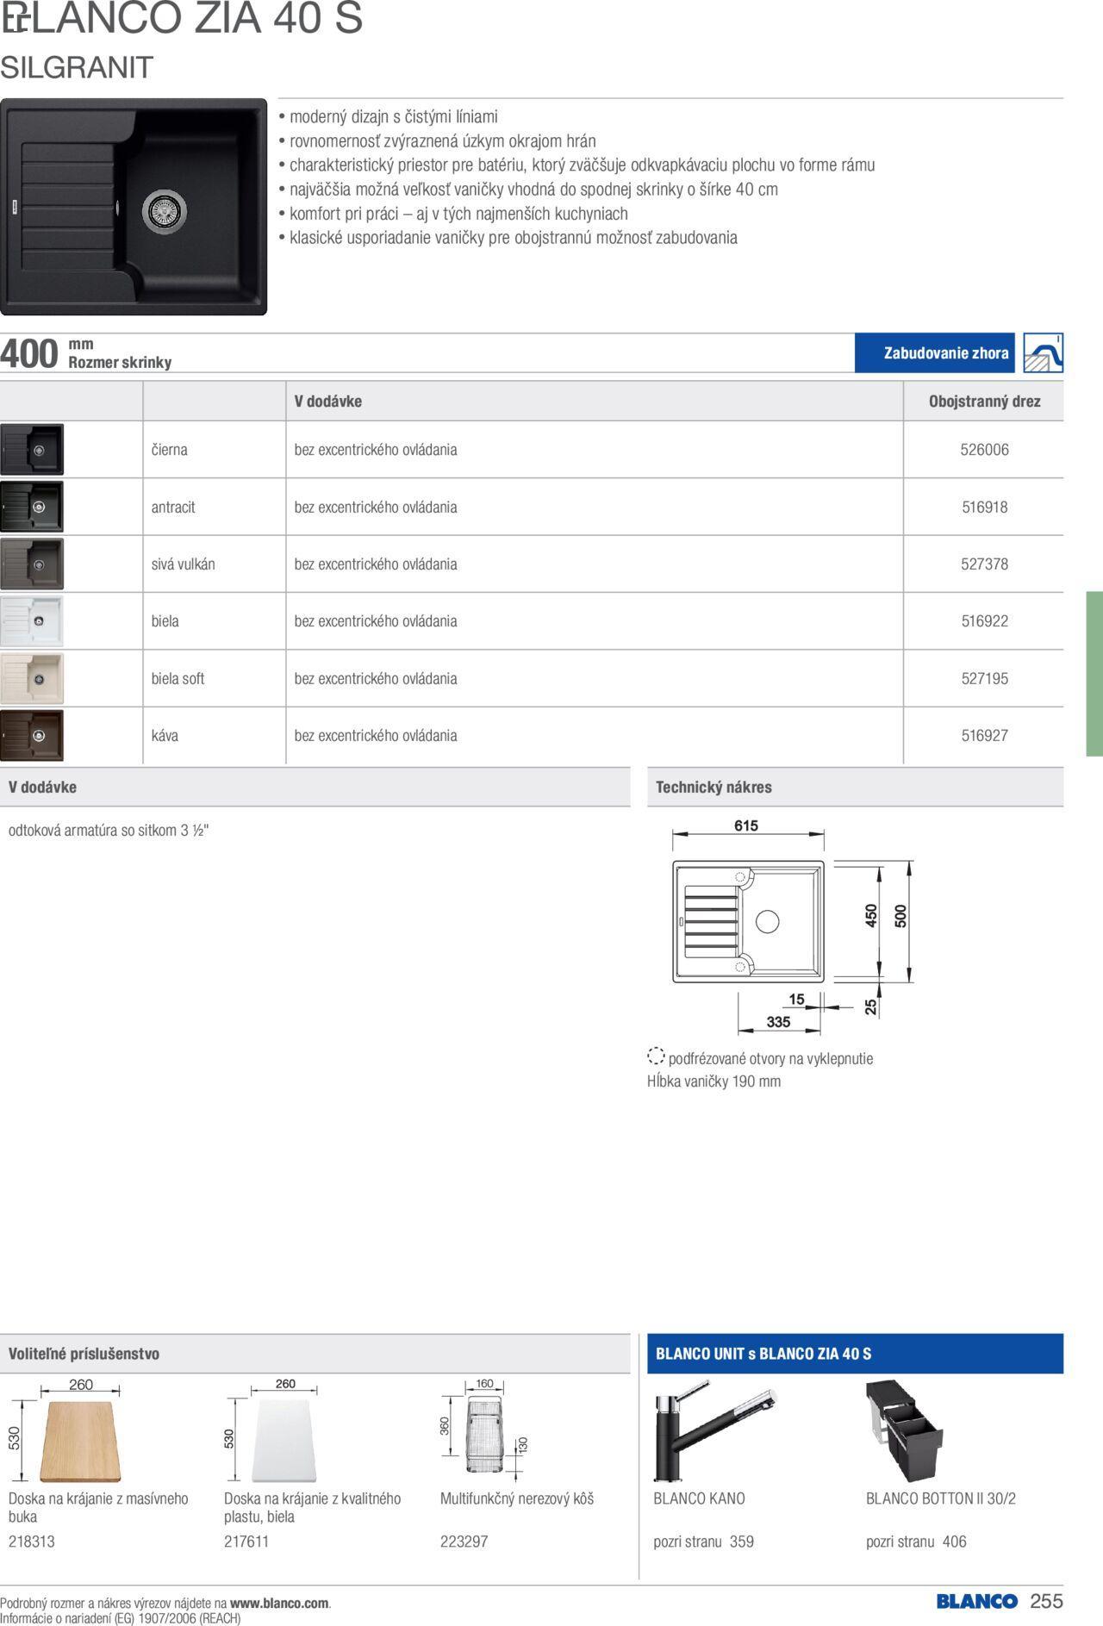The image size is (1103, 1626).
Task: Click the beech wood cutting board image
Action: point(80,1441)
